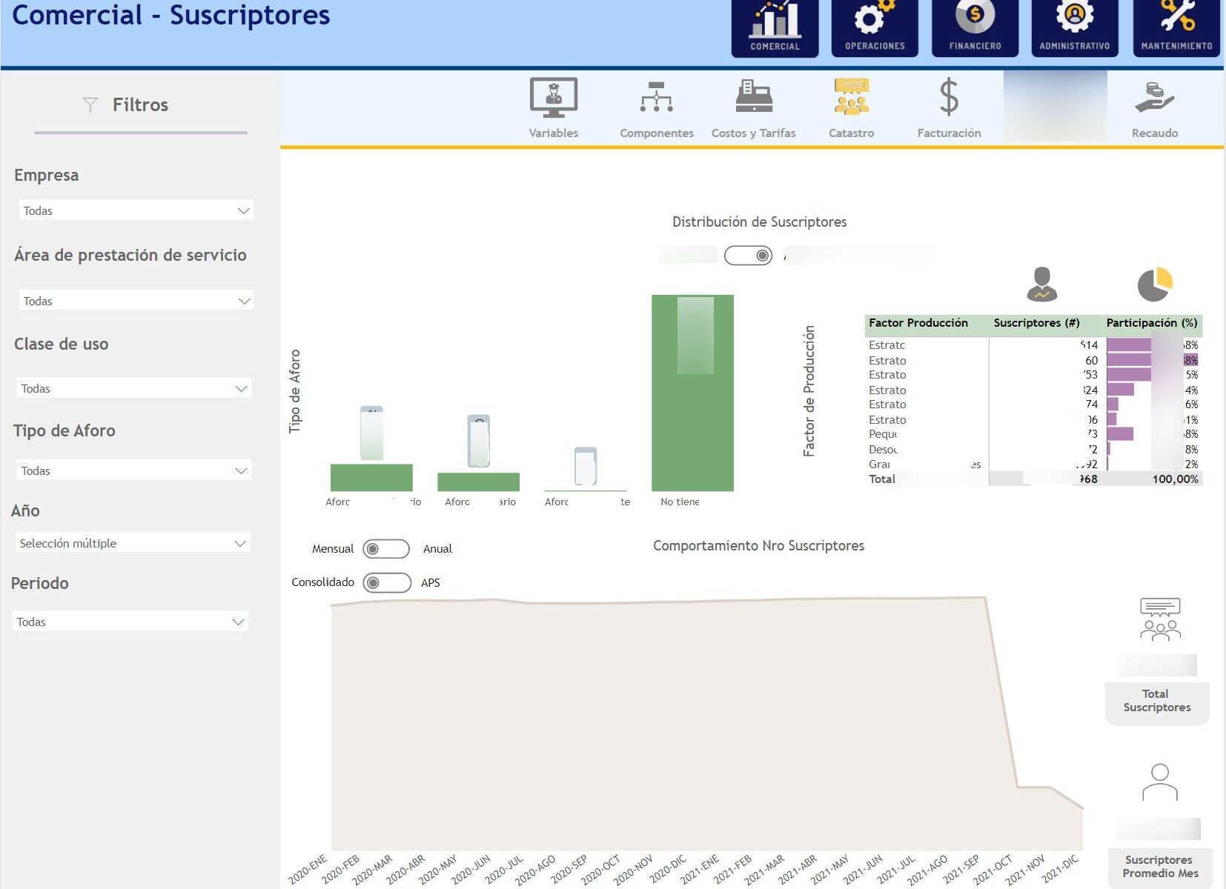The width and height of the screenshot is (1226, 889).
Task: Toggle the Consolidado/APS switch
Action: click(386, 583)
